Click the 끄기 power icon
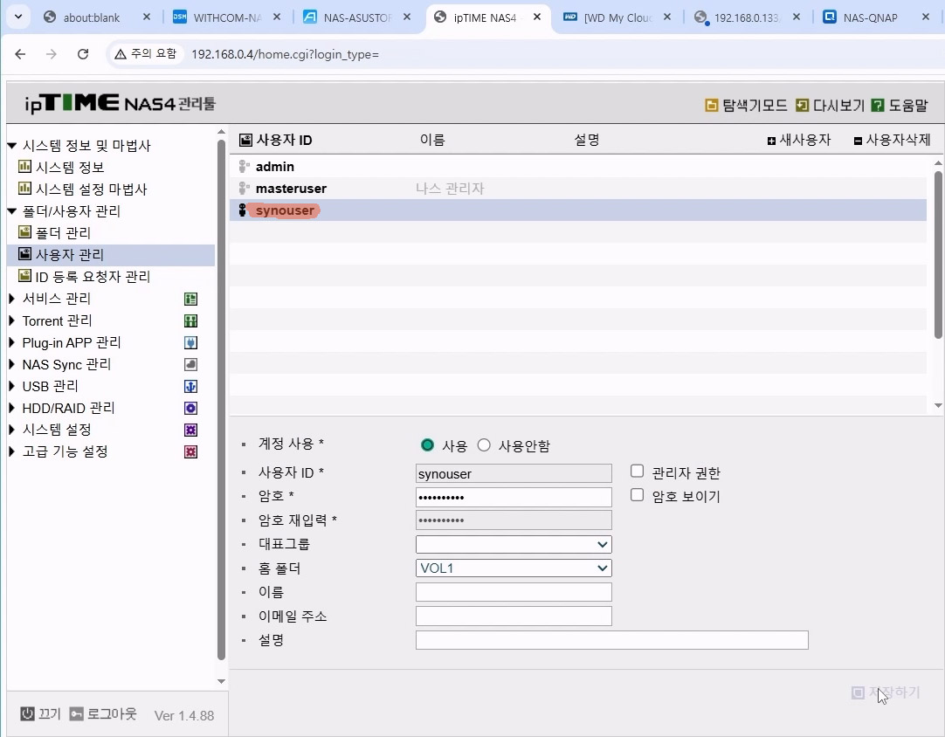 tap(28, 714)
